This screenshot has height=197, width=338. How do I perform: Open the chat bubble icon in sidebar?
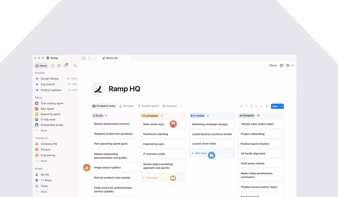coord(53,66)
